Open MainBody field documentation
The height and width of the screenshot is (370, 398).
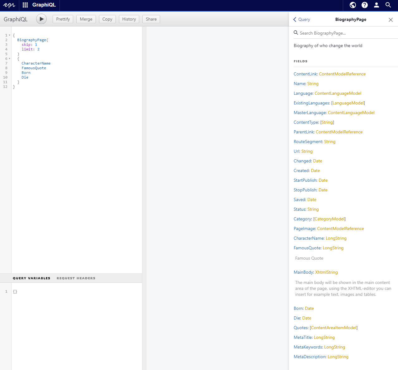click(303, 272)
